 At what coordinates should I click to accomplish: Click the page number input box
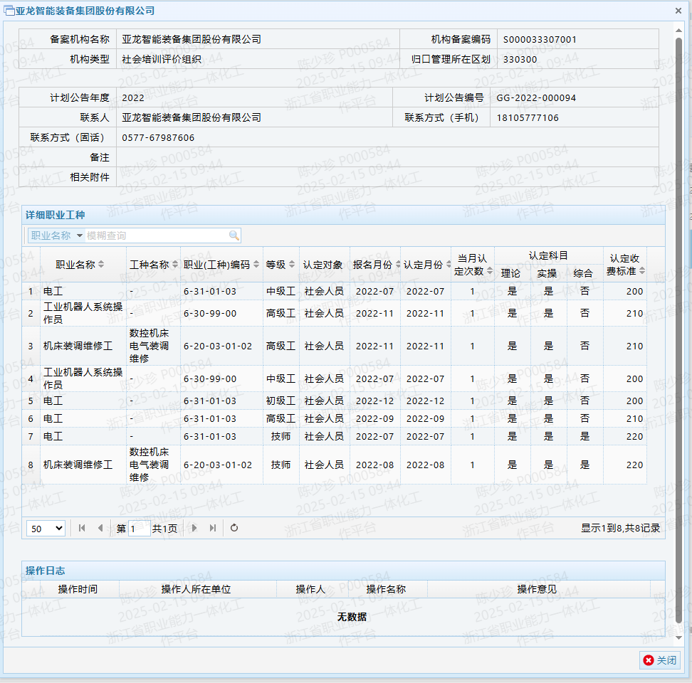tap(139, 528)
